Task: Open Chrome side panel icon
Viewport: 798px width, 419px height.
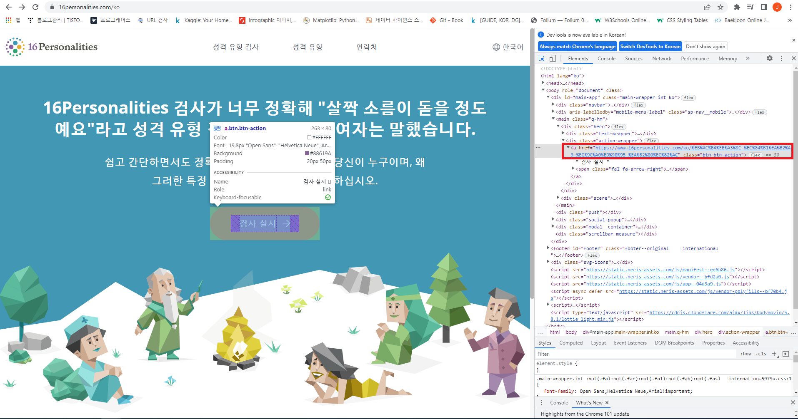Action: click(x=764, y=7)
